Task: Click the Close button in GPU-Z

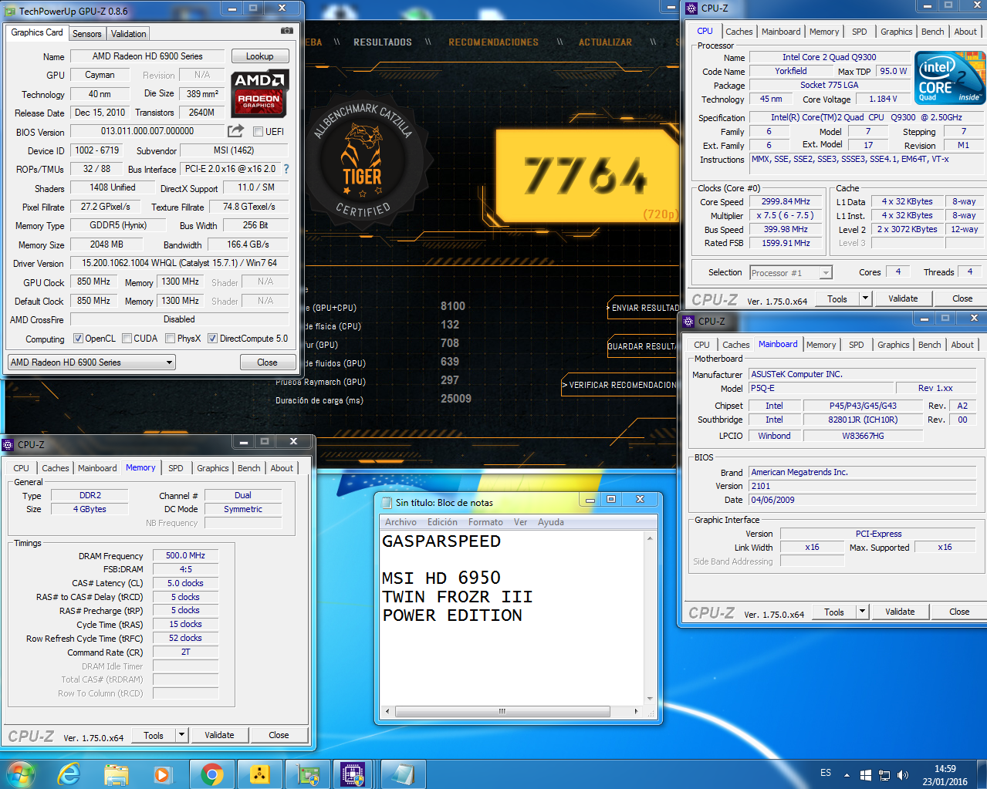Action: (x=267, y=362)
